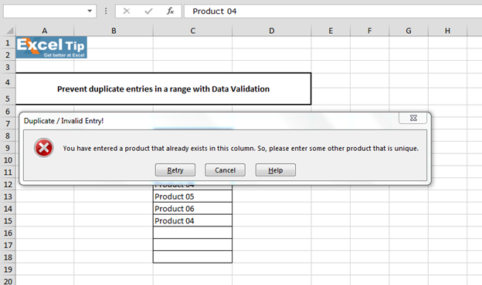The width and height of the screenshot is (482, 285).
Task: Click the Cancel button in dialog
Action: click(x=225, y=170)
